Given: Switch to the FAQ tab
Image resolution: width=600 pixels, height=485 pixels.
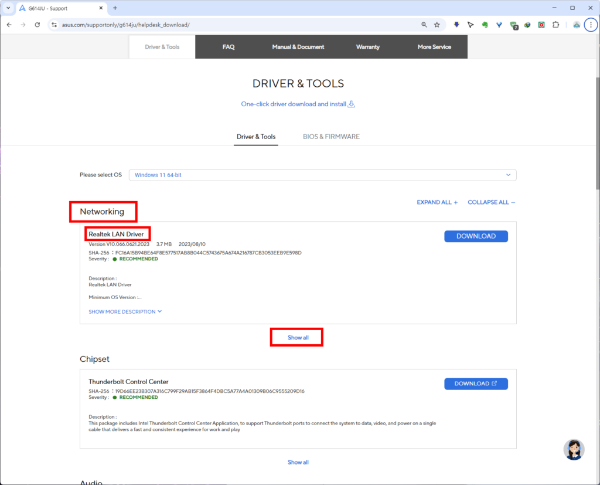Looking at the screenshot, I should pos(229,47).
